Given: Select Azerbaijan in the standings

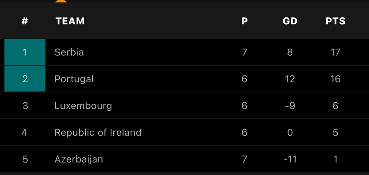Looking at the screenshot, I should [x=79, y=159].
